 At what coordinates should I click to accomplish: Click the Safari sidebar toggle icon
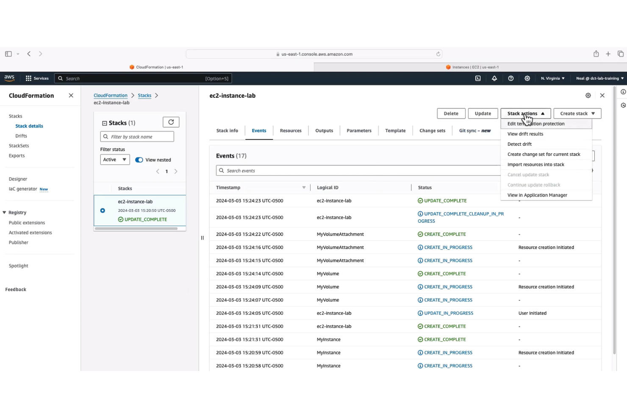(8, 54)
